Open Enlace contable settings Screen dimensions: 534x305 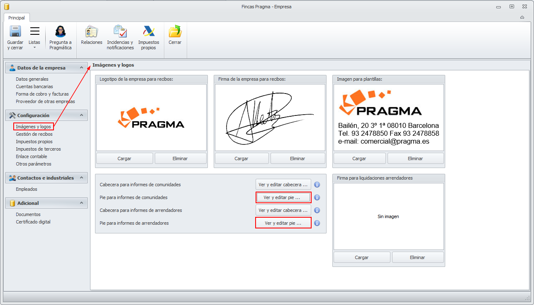coord(32,156)
